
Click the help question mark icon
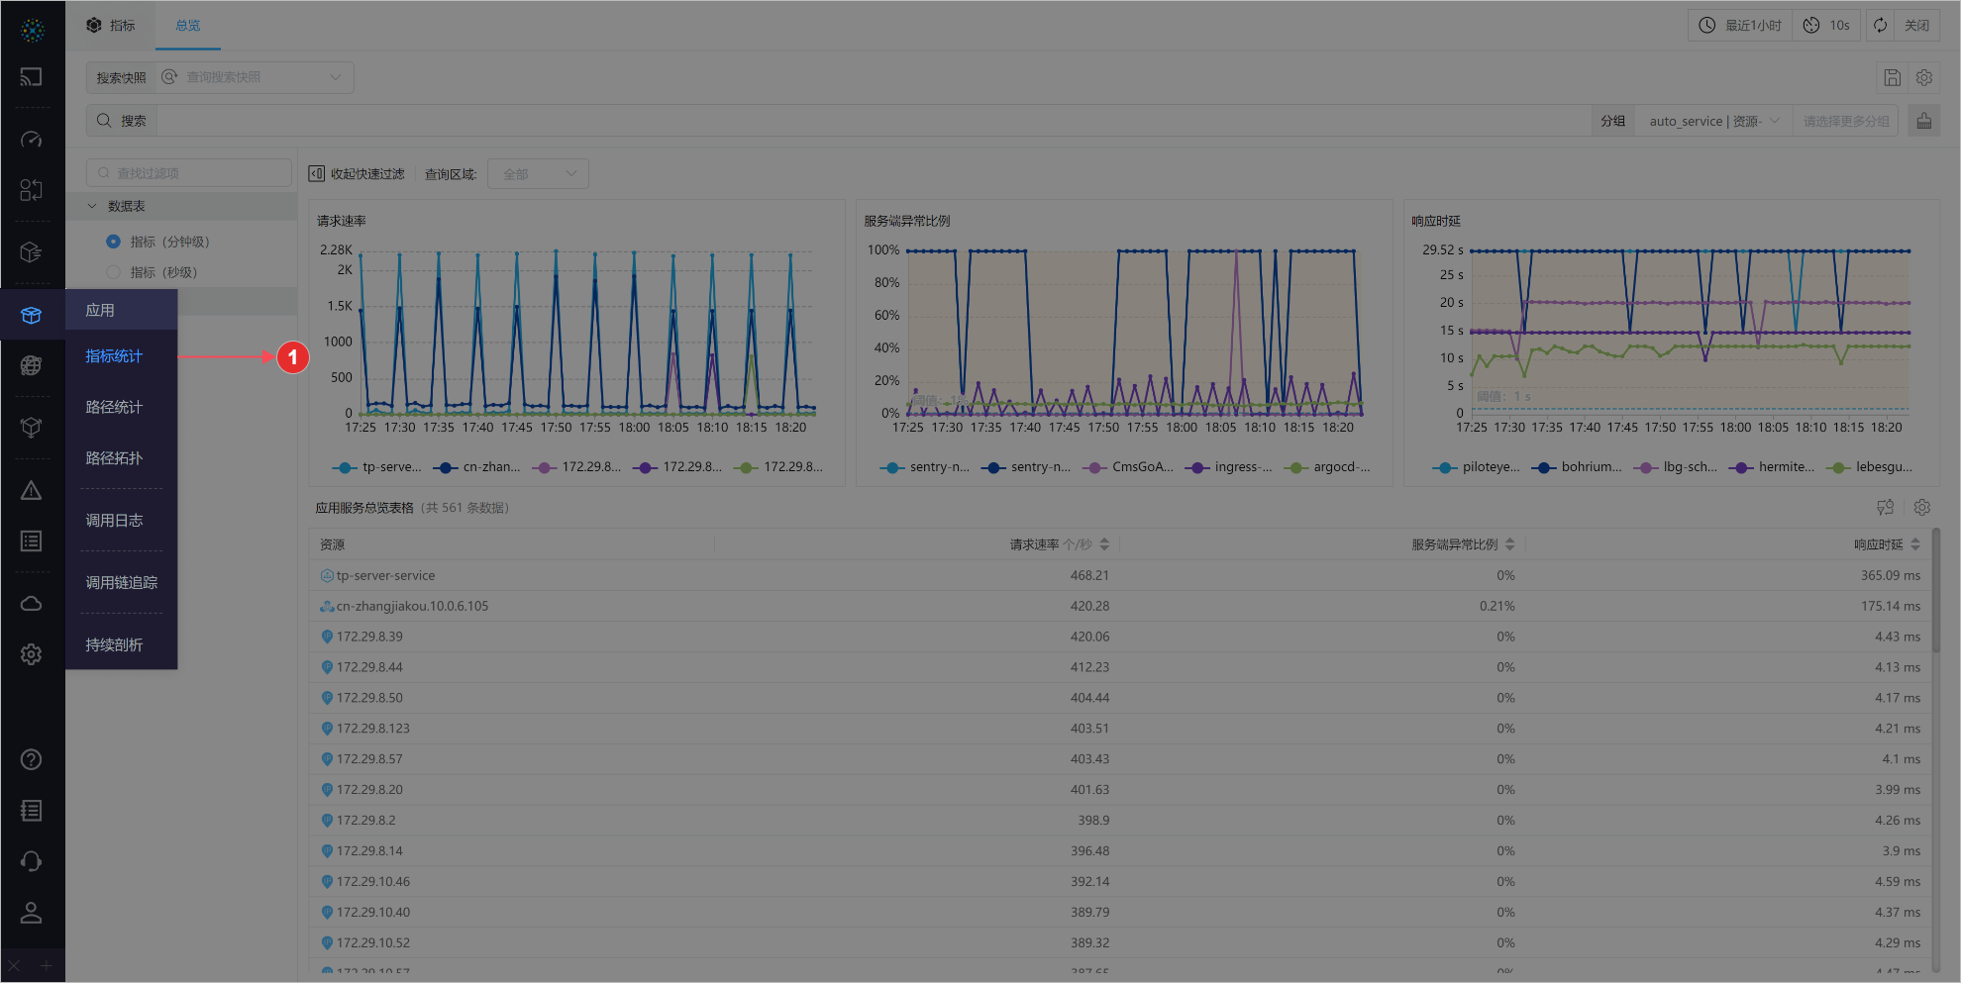pyautogui.click(x=31, y=759)
